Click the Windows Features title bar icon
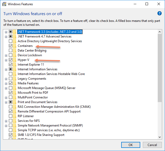The width and height of the screenshot is (165, 151). click(x=4, y=4)
